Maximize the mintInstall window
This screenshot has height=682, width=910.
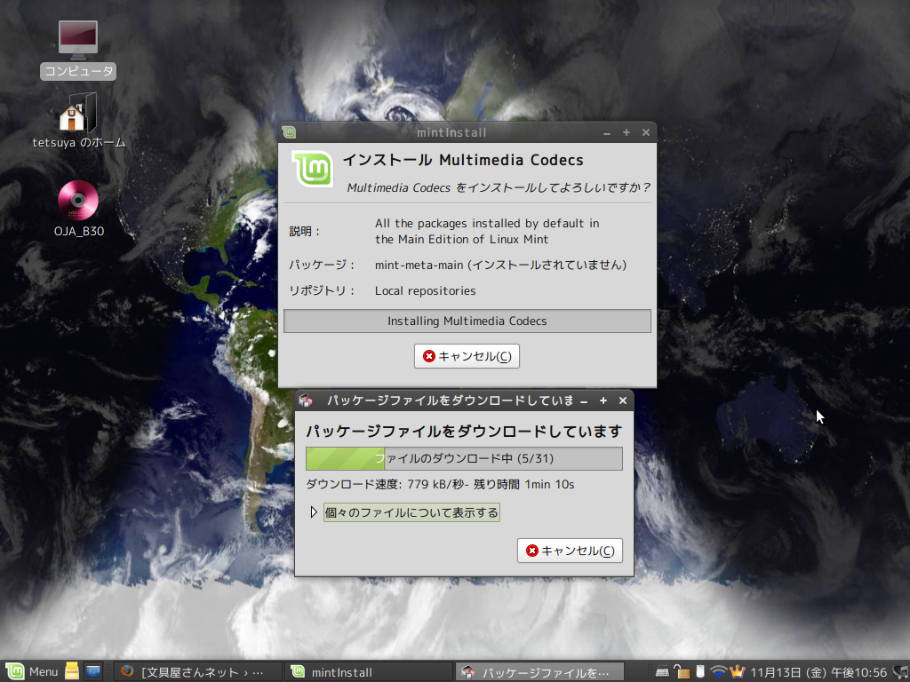point(627,133)
